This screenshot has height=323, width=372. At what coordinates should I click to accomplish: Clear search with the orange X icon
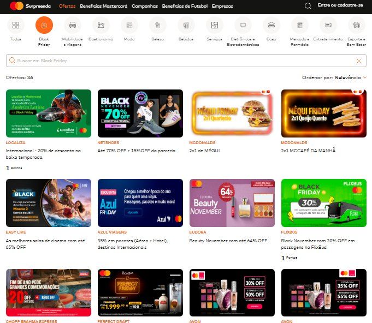click(x=359, y=61)
